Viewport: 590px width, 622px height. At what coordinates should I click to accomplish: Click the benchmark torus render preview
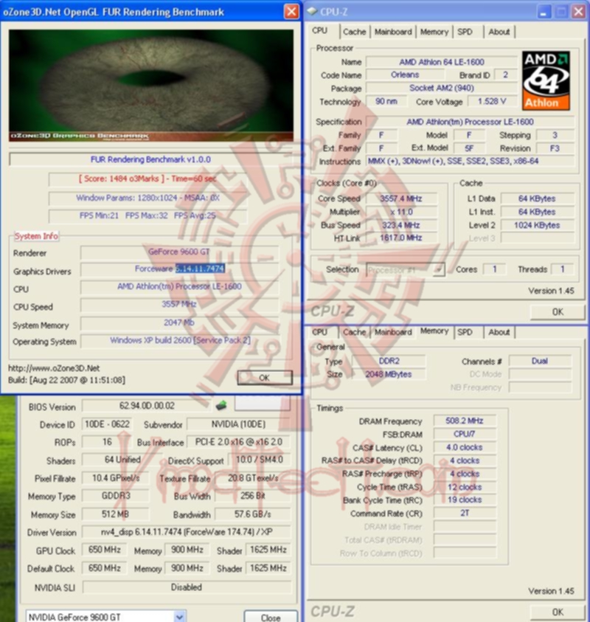tap(151, 85)
